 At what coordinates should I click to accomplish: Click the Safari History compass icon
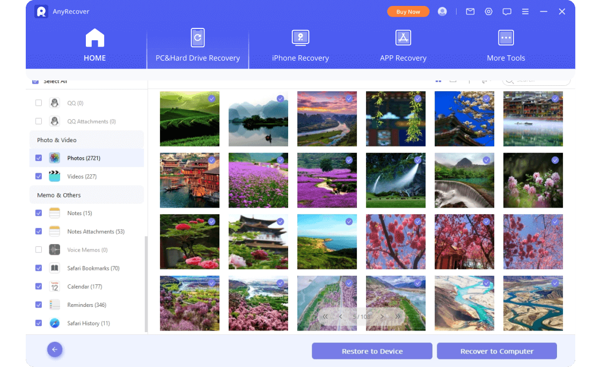55,323
